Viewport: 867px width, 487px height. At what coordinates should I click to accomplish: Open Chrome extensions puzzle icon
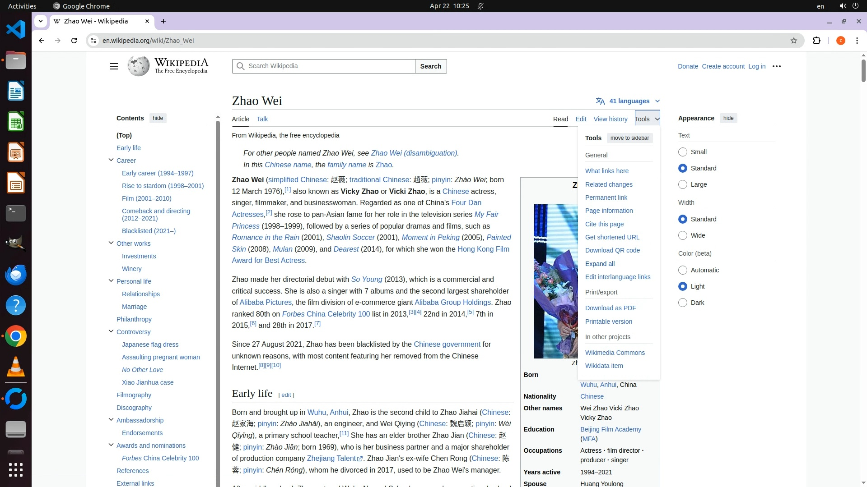(816, 41)
